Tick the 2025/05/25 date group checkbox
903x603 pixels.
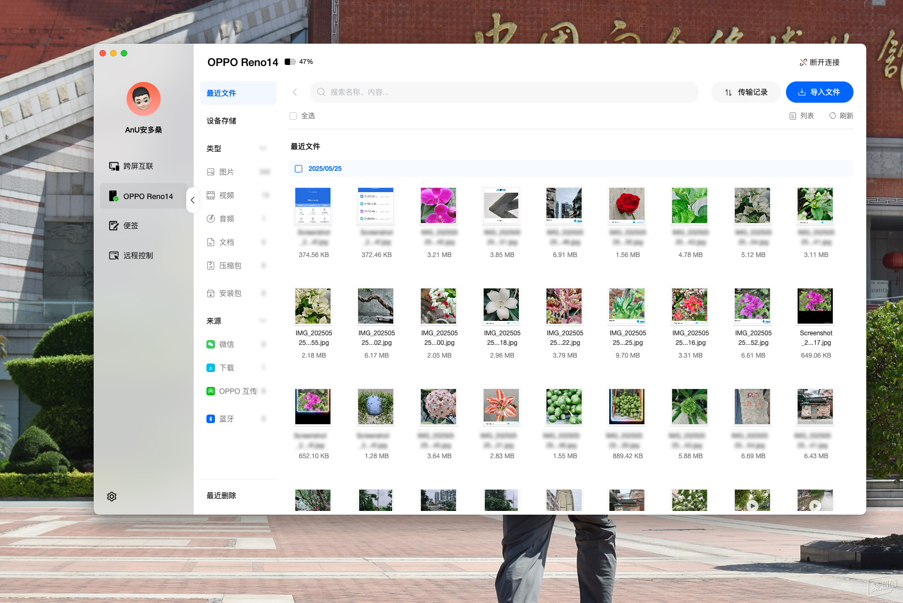point(299,169)
